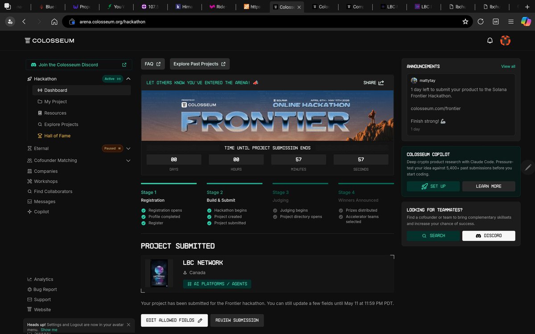Open the browser profile icon
535x334 pixels.
[10, 21]
